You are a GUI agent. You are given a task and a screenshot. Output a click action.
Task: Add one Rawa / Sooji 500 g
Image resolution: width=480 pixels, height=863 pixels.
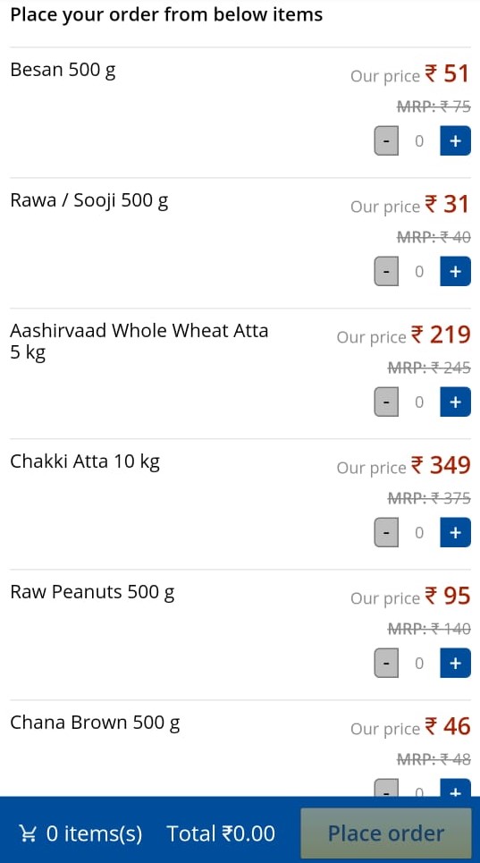click(x=455, y=271)
